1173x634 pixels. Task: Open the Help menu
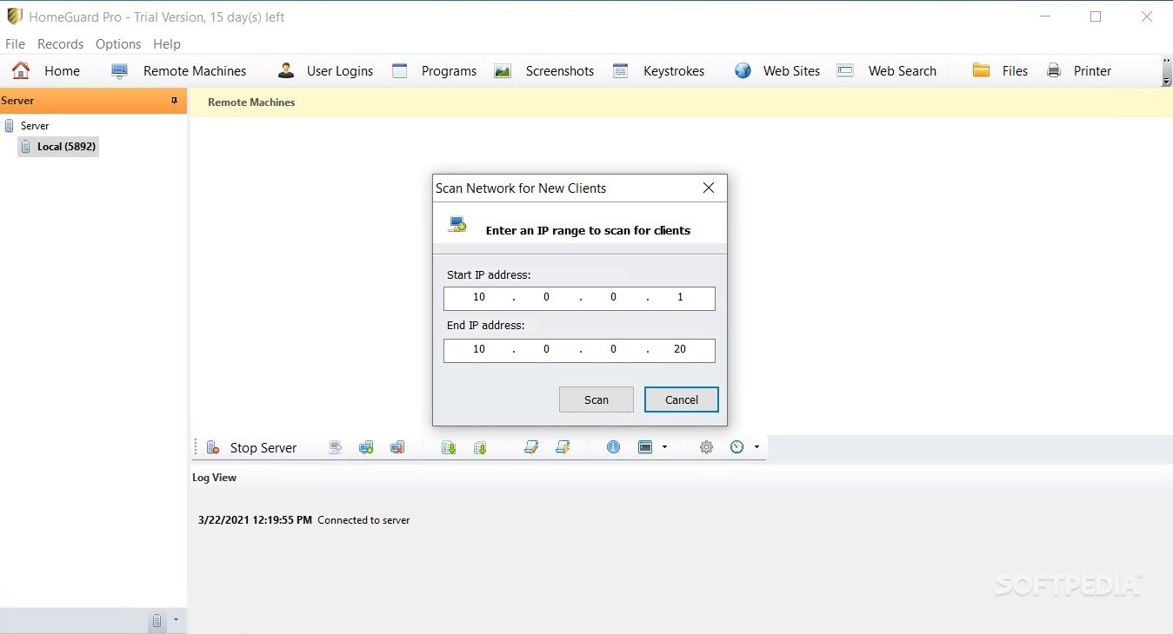coord(166,43)
